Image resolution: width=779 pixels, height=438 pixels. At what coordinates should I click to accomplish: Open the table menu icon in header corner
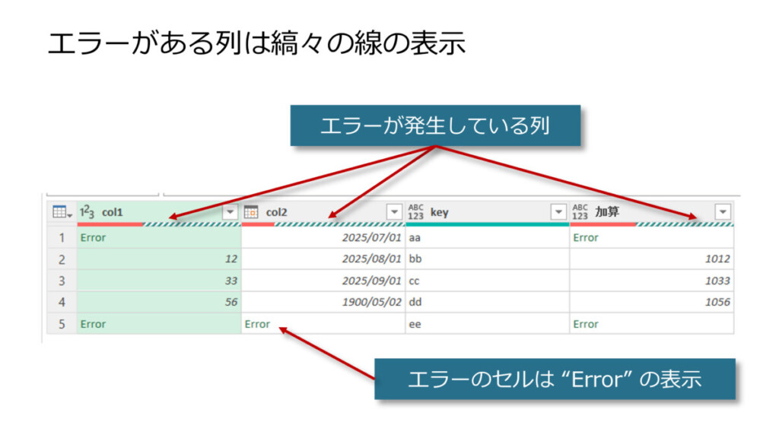pyautogui.click(x=61, y=212)
